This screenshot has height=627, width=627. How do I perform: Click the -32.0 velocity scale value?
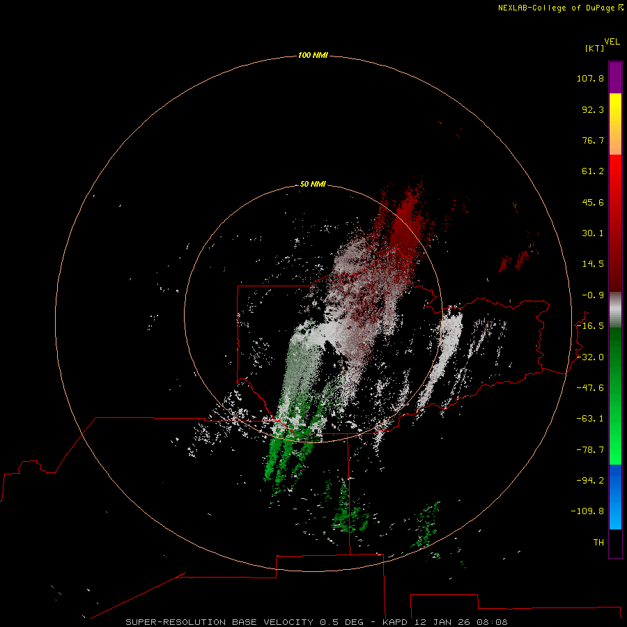(590, 357)
